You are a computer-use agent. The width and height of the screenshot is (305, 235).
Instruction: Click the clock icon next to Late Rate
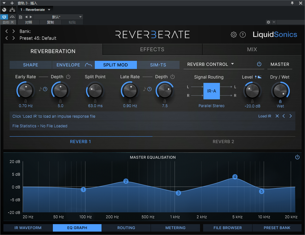(x=149, y=89)
